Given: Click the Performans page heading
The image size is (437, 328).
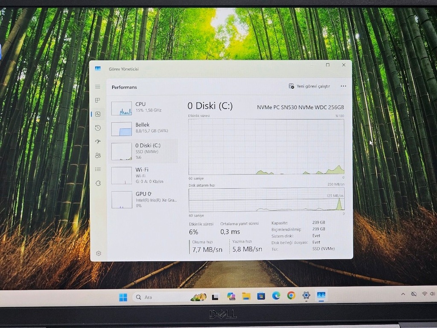Looking at the screenshot, I should pyautogui.click(x=124, y=87).
